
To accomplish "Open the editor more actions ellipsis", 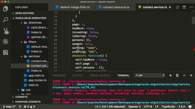I will pyautogui.click(x=191, y=7).
